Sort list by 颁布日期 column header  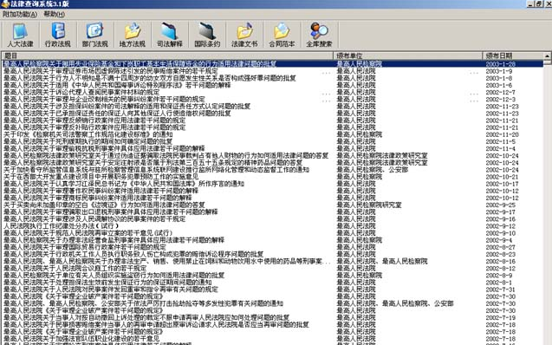[x=513, y=55]
